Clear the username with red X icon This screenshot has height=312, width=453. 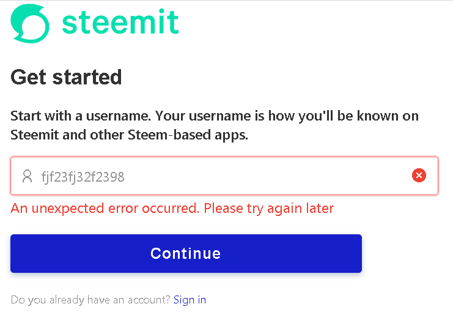pos(419,176)
